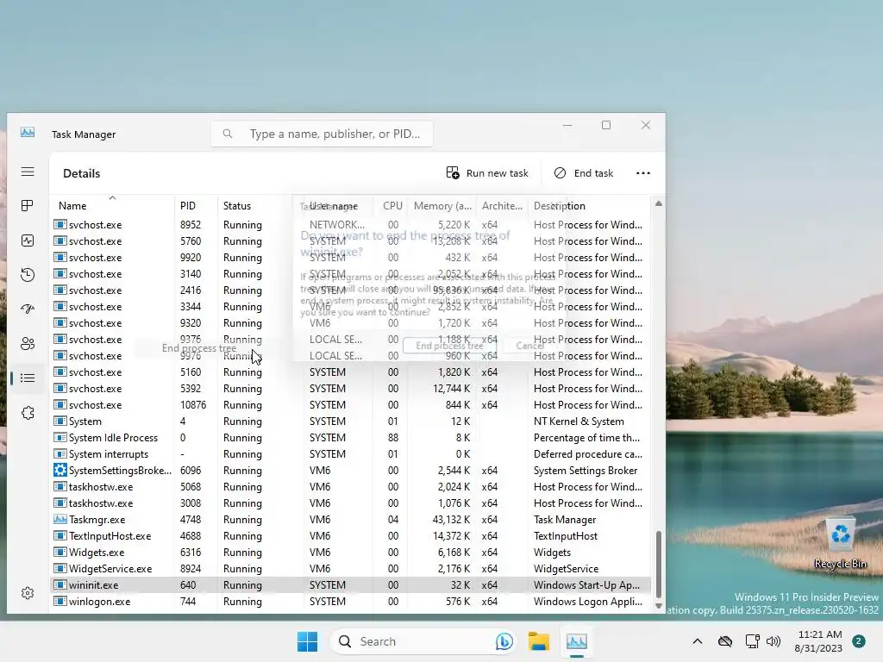This screenshot has height=662, width=883.
Task: Click the End task button
Action: coord(584,173)
